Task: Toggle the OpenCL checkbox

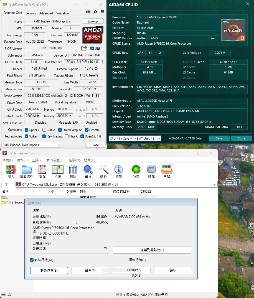Action: [x=26, y=130]
